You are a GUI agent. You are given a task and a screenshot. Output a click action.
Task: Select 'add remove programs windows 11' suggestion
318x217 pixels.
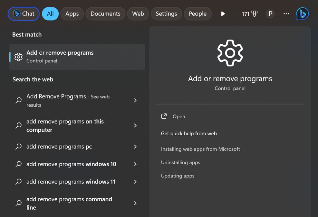[x=71, y=182]
